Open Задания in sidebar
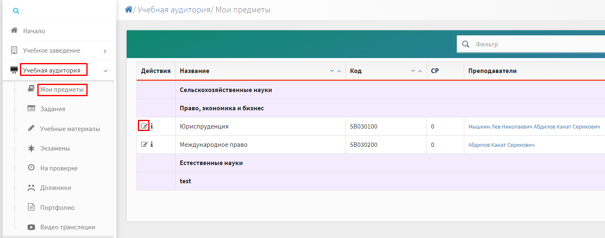605x238 pixels. [x=53, y=109]
